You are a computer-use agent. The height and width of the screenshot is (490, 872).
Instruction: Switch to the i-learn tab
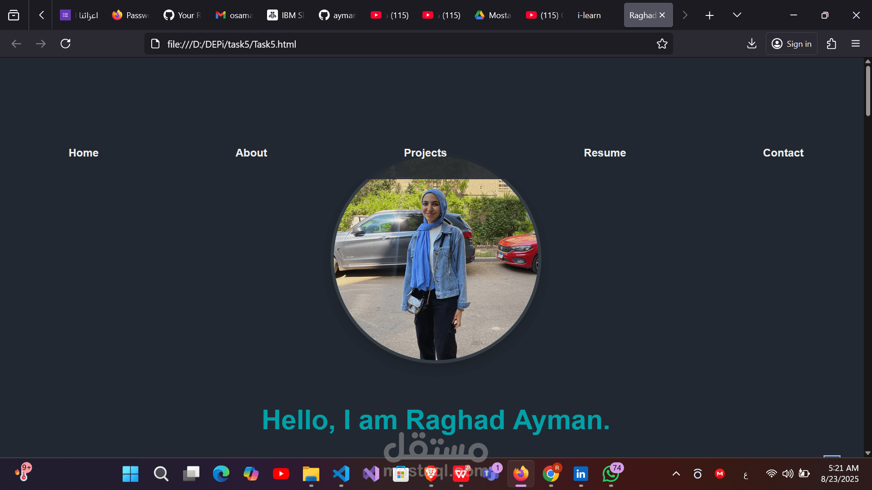click(588, 15)
